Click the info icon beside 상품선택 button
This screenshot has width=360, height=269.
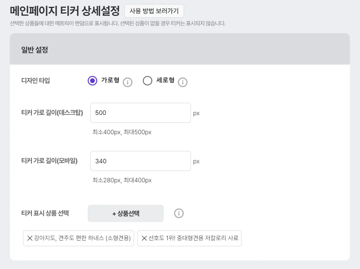pos(179,213)
